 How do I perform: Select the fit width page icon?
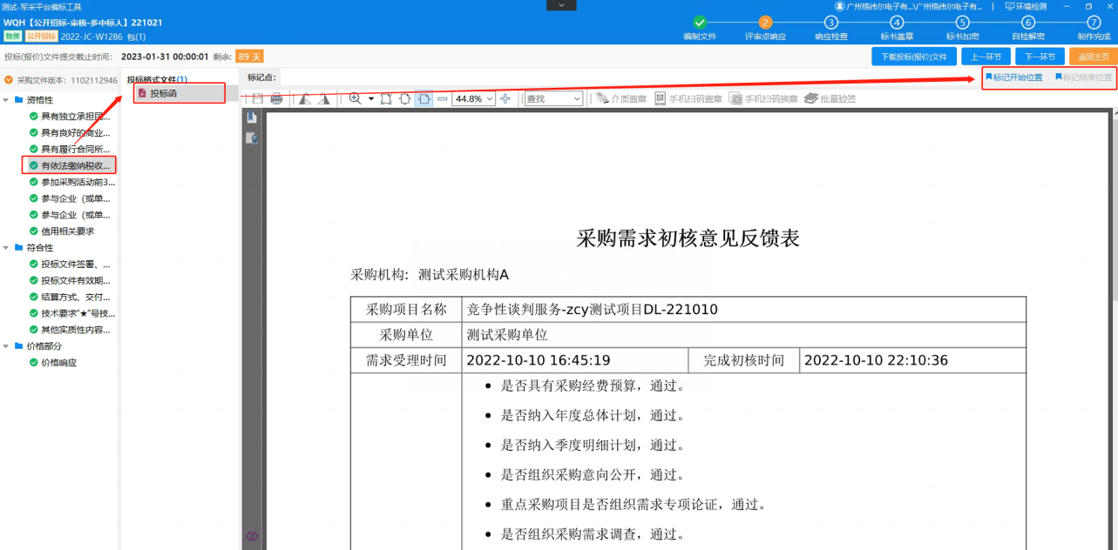click(405, 99)
